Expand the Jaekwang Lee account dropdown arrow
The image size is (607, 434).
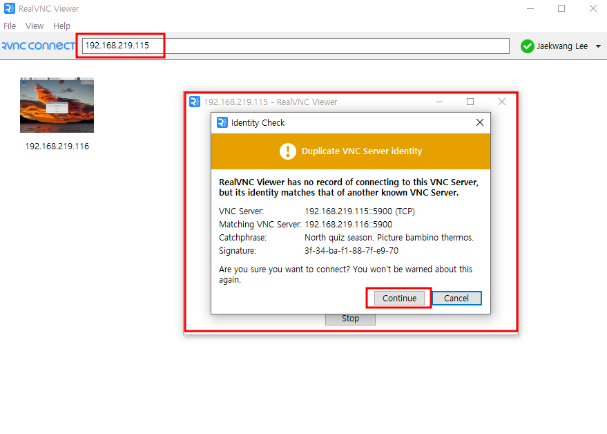pos(598,46)
